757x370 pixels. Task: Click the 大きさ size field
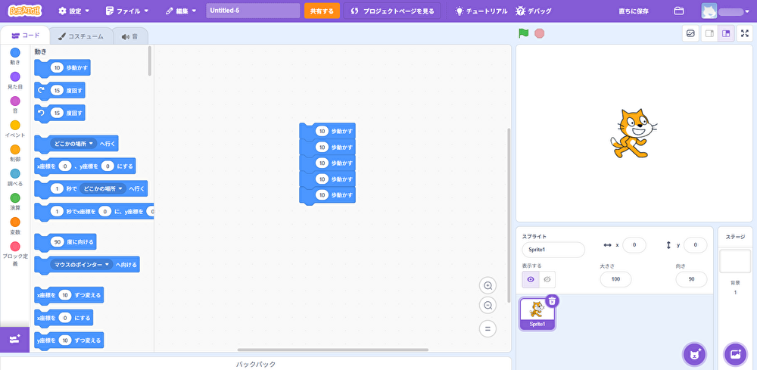point(615,279)
